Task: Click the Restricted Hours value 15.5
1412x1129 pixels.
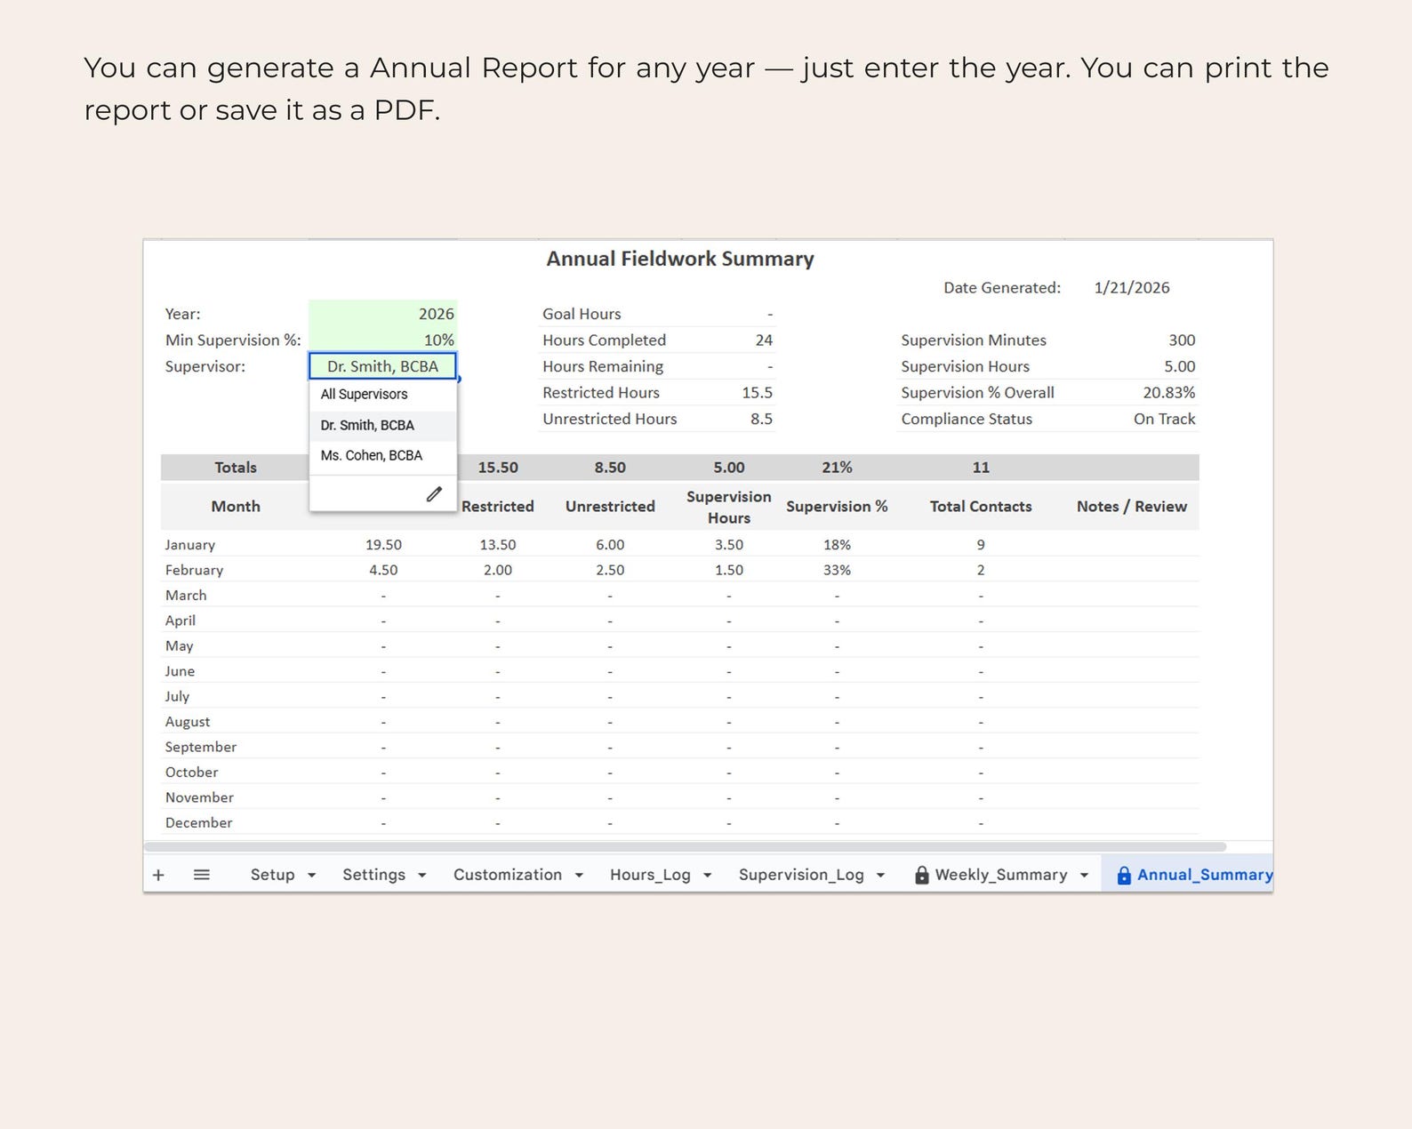Action: click(x=758, y=392)
